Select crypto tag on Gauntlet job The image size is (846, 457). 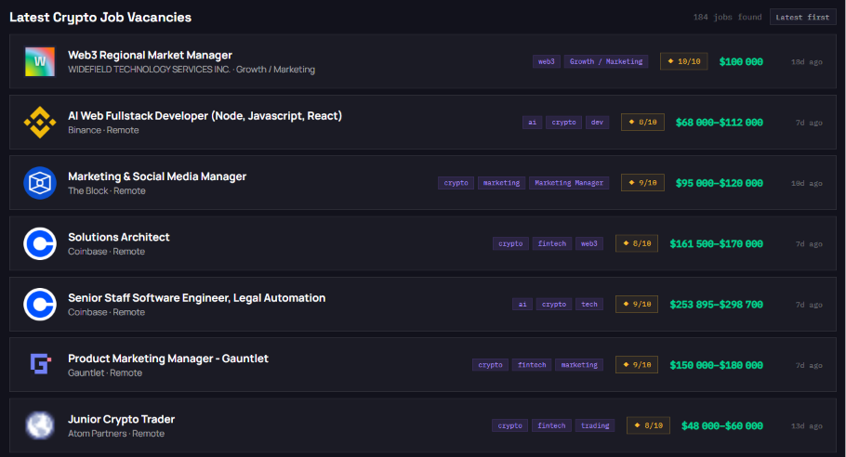(x=490, y=365)
